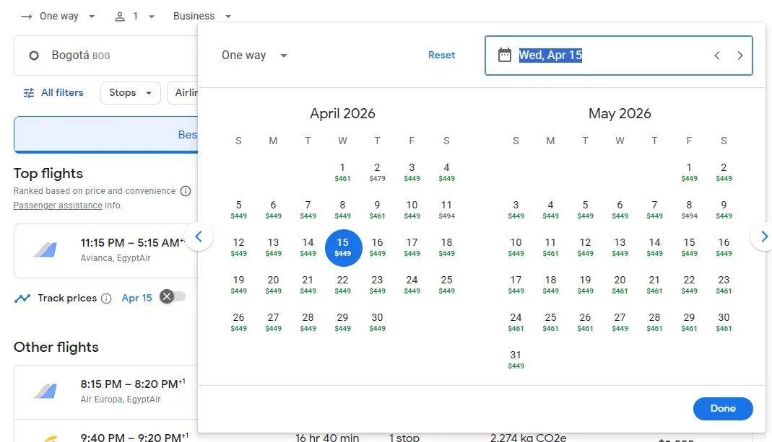Advance to next day using right chevron
This screenshot has height=442, width=772.
pyautogui.click(x=740, y=56)
